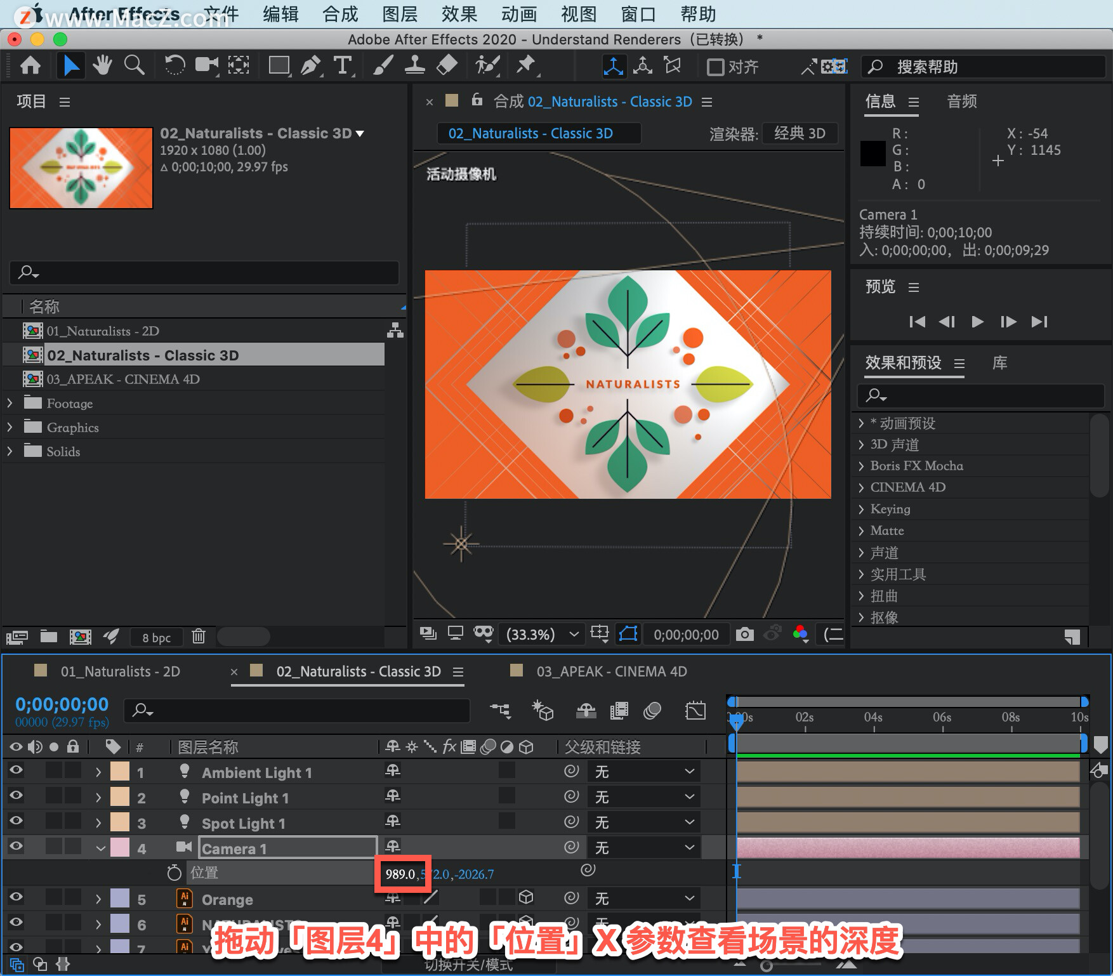
Task: Switch to the 库 panel tab
Action: click(x=1000, y=363)
